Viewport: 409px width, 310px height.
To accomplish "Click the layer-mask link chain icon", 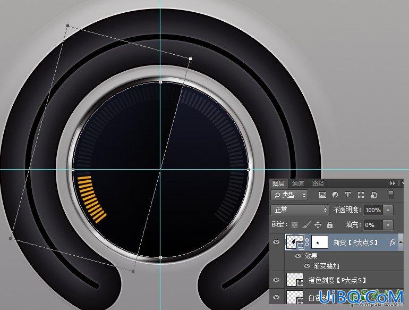I will tap(307, 242).
